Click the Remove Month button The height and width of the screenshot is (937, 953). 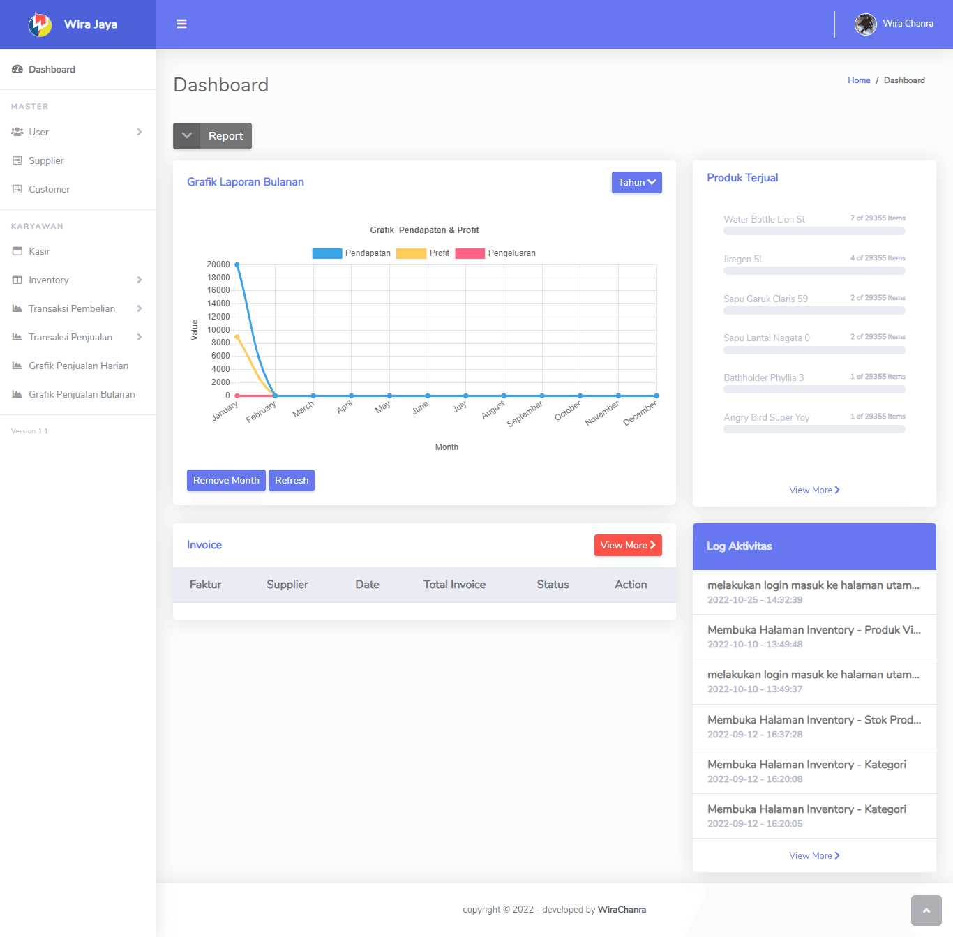pyautogui.click(x=226, y=480)
